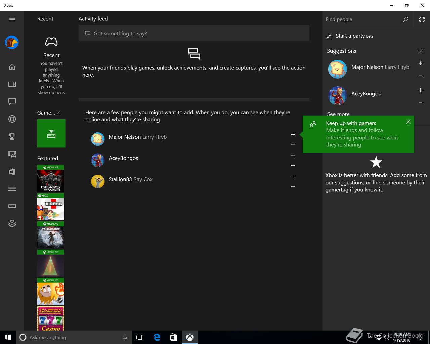The height and width of the screenshot is (344, 430).
Task: Open Gears of War featured game
Action: [x=51, y=178]
